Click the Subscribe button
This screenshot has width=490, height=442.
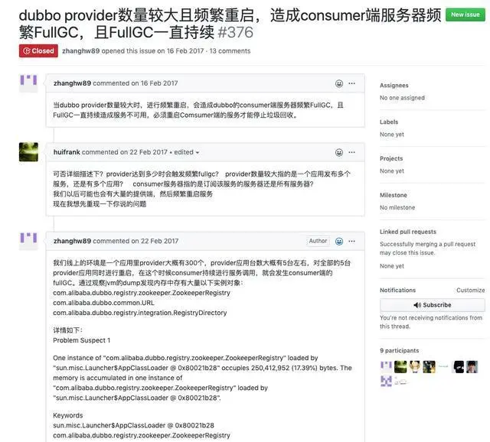coord(433,305)
